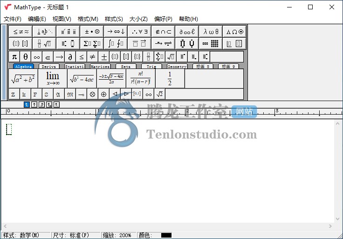Insert the double-struck Z symbol

[x=14, y=94]
